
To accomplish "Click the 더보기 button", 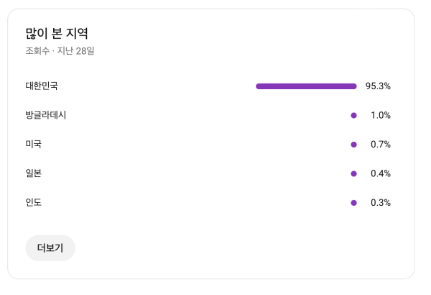I will [x=50, y=248].
